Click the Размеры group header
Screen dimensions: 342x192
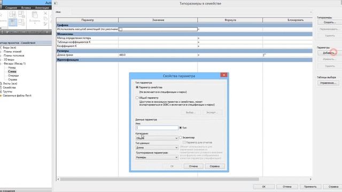pyautogui.click(x=184, y=51)
